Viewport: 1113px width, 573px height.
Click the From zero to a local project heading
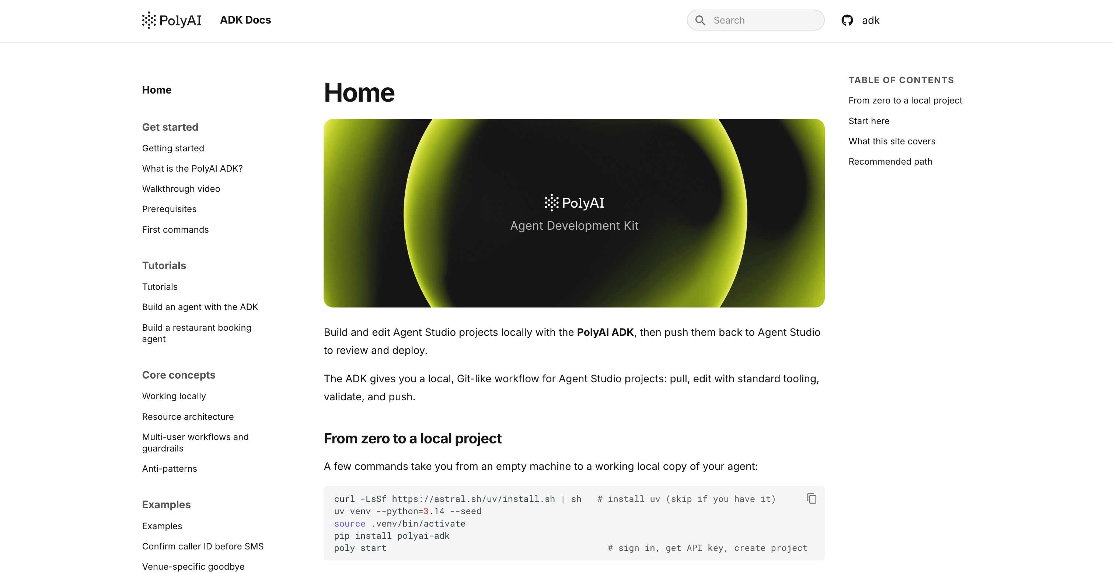412,438
